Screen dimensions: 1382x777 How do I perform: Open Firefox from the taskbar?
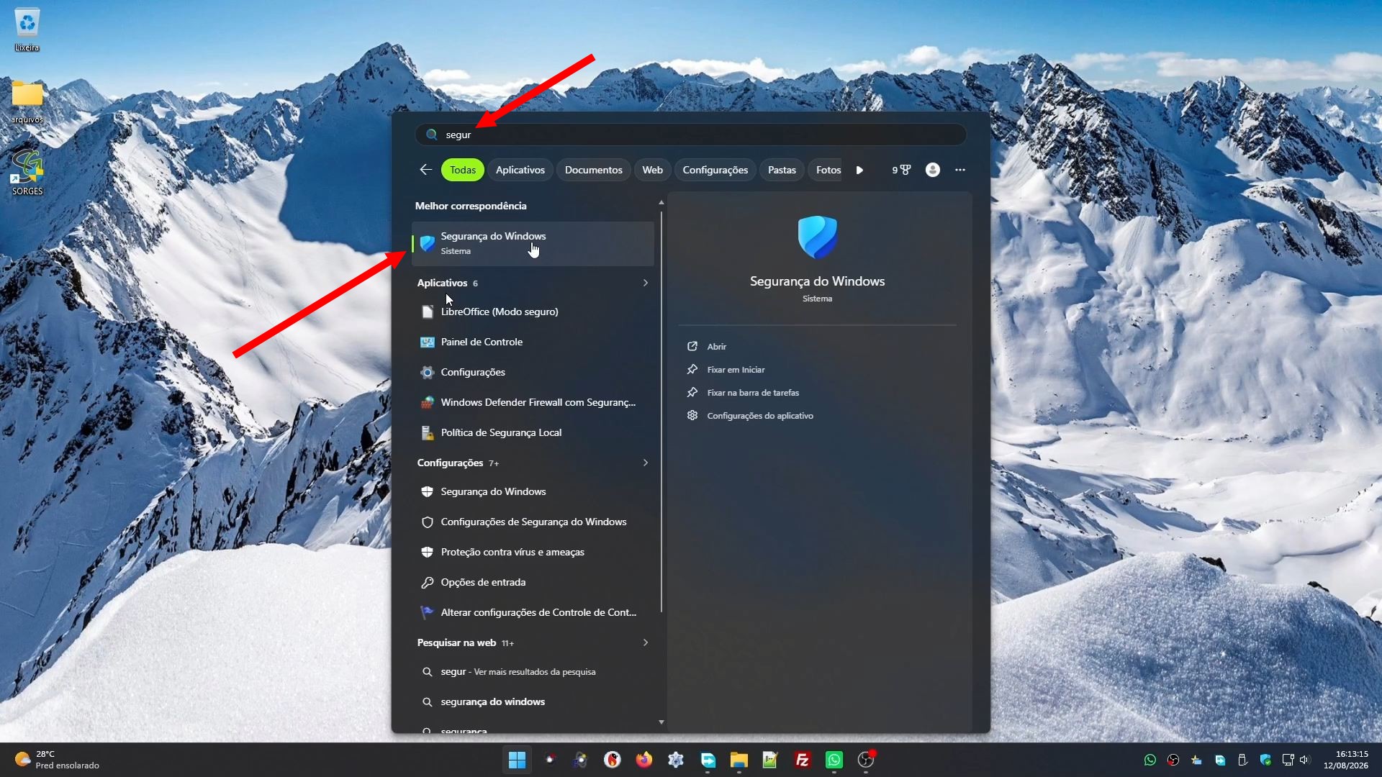[x=643, y=760]
